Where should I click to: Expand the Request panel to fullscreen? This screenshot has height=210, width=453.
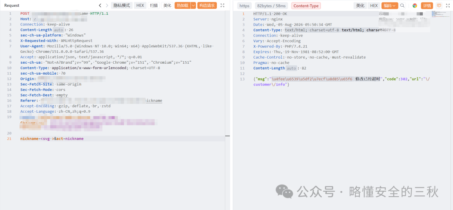coord(222,5)
